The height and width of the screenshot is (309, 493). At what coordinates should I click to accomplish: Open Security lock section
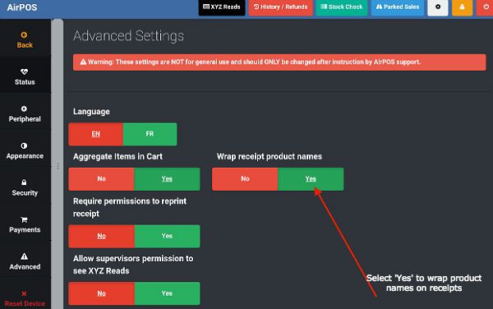(25, 187)
